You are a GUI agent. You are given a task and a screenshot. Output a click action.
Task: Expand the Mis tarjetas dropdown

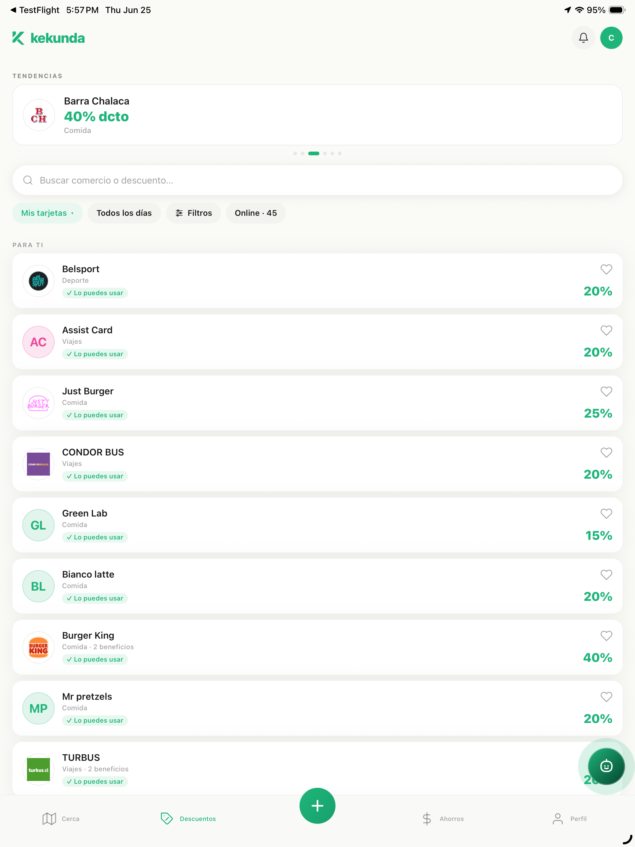coord(47,213)
